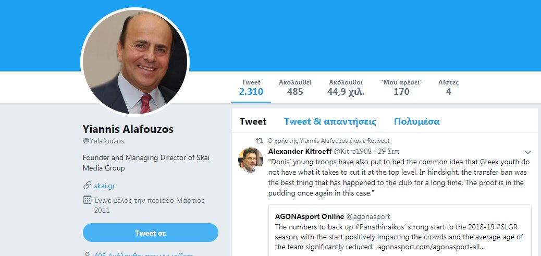Switch to Tweet & απαντήσεις tab
This screenshot has height=256, width=541.
pyautogui.click(x=330, y=121)
